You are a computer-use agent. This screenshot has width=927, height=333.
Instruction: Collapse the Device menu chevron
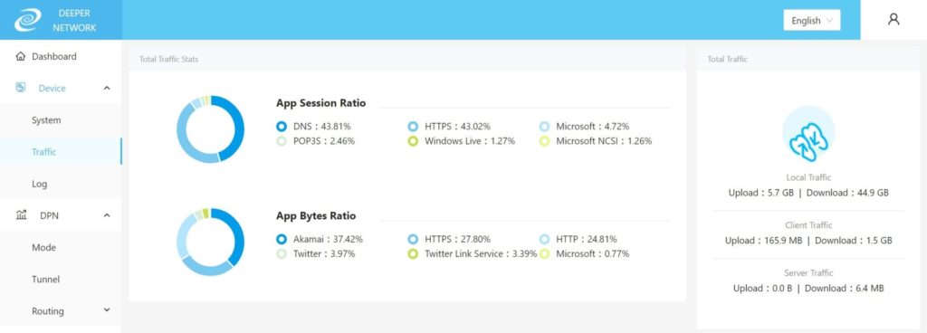(107, 88)
